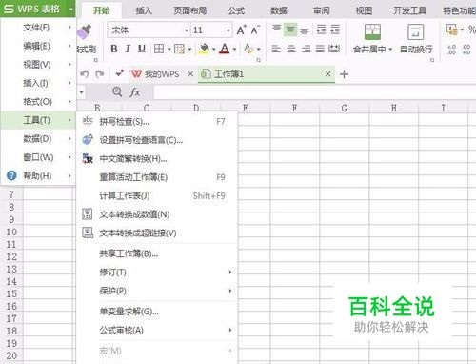Click in the formula bar input

coord(315,92)
